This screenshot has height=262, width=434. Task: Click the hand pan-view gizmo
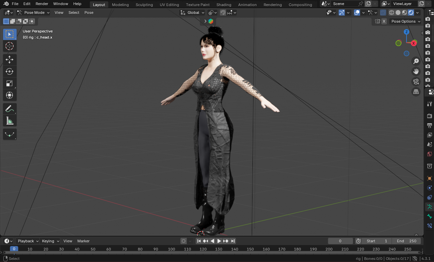(x=416, y=71)
